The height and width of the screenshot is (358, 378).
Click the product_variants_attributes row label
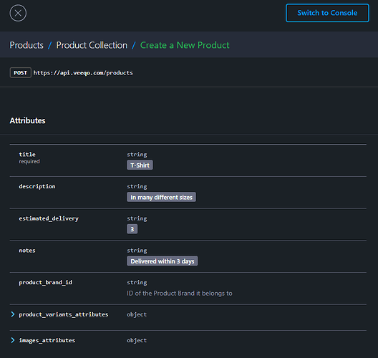click(x=64, y=314)
